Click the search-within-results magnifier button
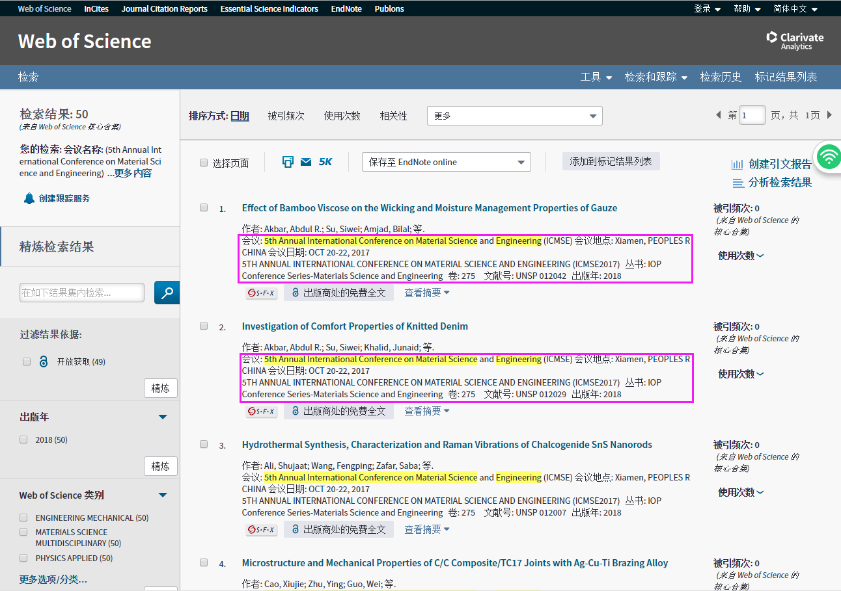841x591 pixels. coord(167,293)
